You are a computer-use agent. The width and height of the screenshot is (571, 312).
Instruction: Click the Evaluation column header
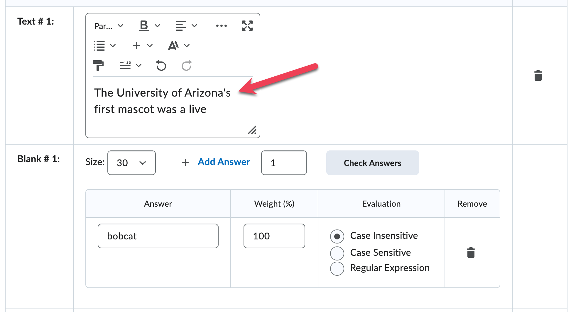[381, 204]
